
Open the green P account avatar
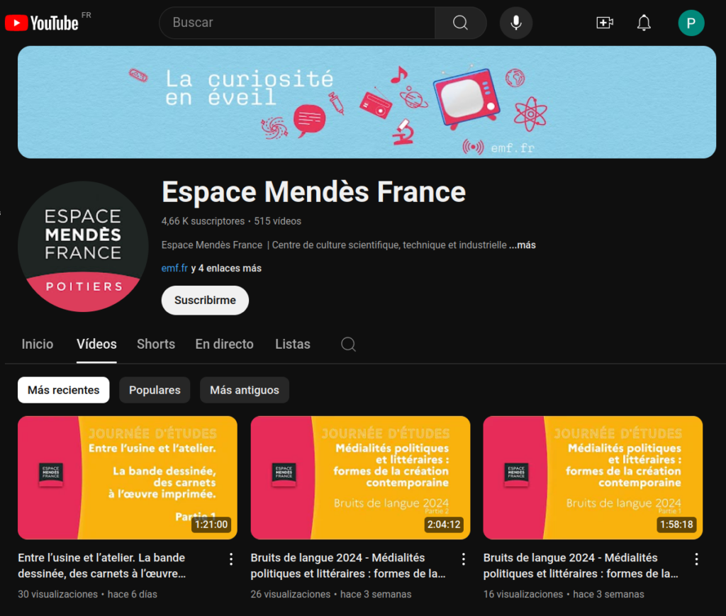point(691,23)
